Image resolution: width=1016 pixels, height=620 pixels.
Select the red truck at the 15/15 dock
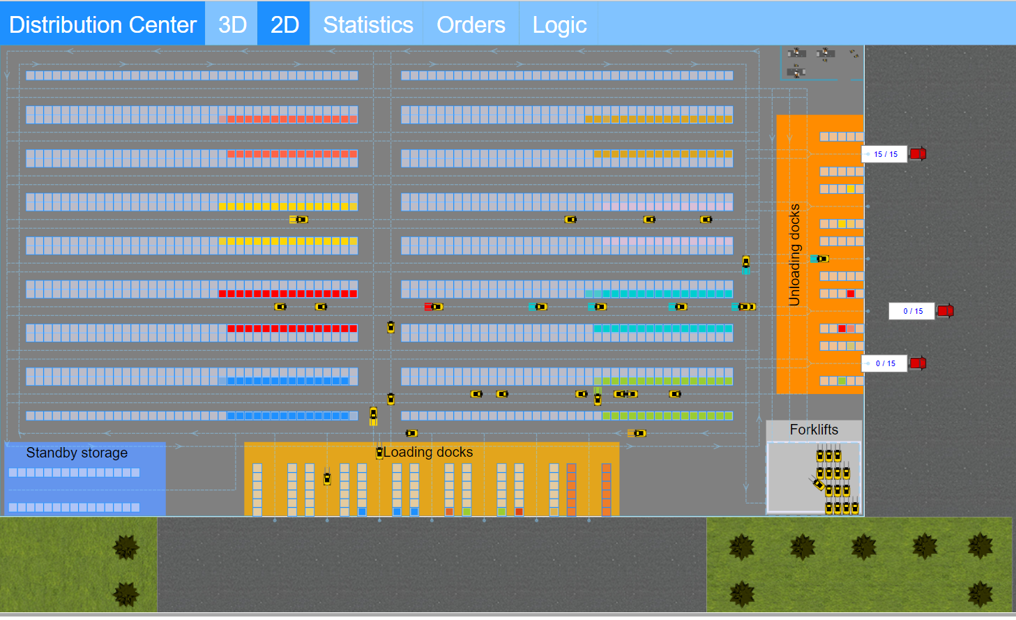tap(918, 153)
